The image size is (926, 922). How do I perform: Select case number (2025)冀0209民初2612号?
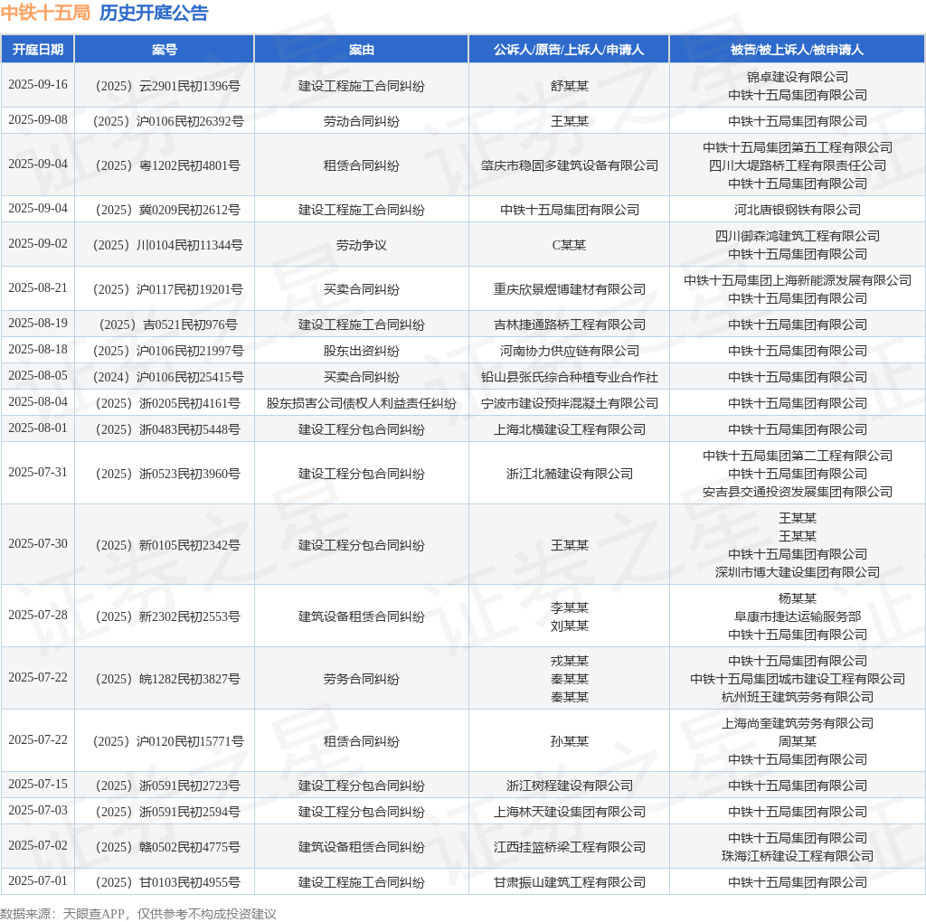point(167,210)
